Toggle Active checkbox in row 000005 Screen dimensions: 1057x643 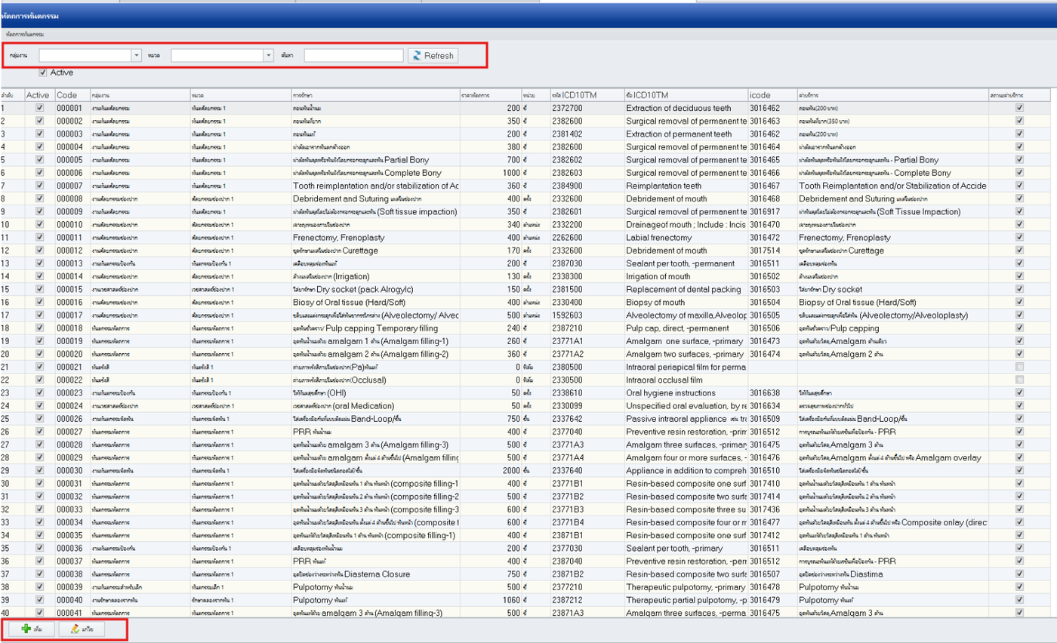pyautogui.click(x=39, y=160)
